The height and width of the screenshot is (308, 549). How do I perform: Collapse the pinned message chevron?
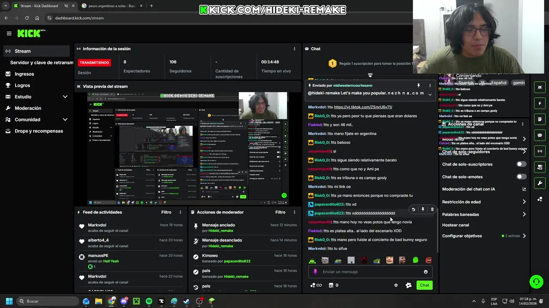point(430,95)
